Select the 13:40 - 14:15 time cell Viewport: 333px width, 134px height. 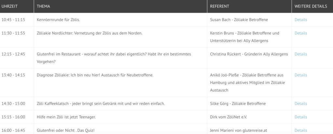tap(17, 82)
